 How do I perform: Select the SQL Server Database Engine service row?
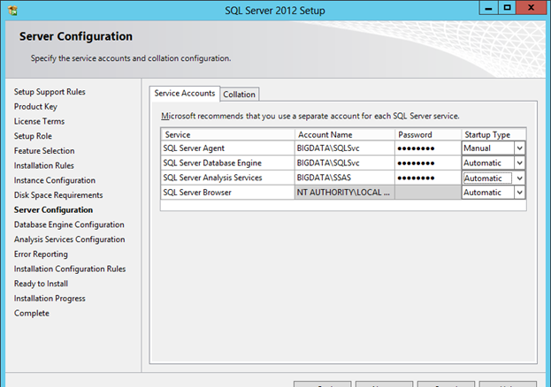tap(227, 163)
